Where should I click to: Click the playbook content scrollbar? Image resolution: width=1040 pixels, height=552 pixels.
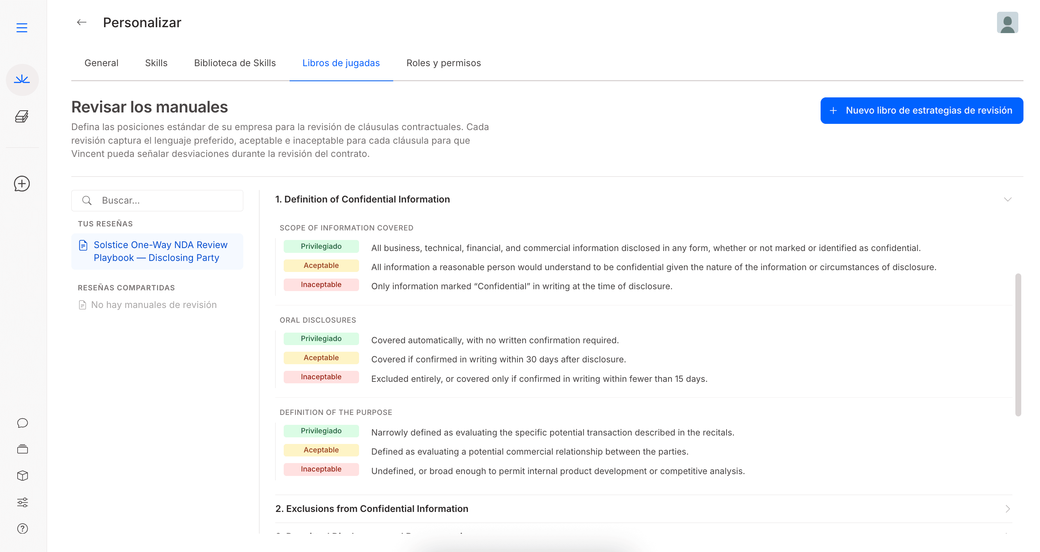pyautogui.click(x=1018, y=344)
